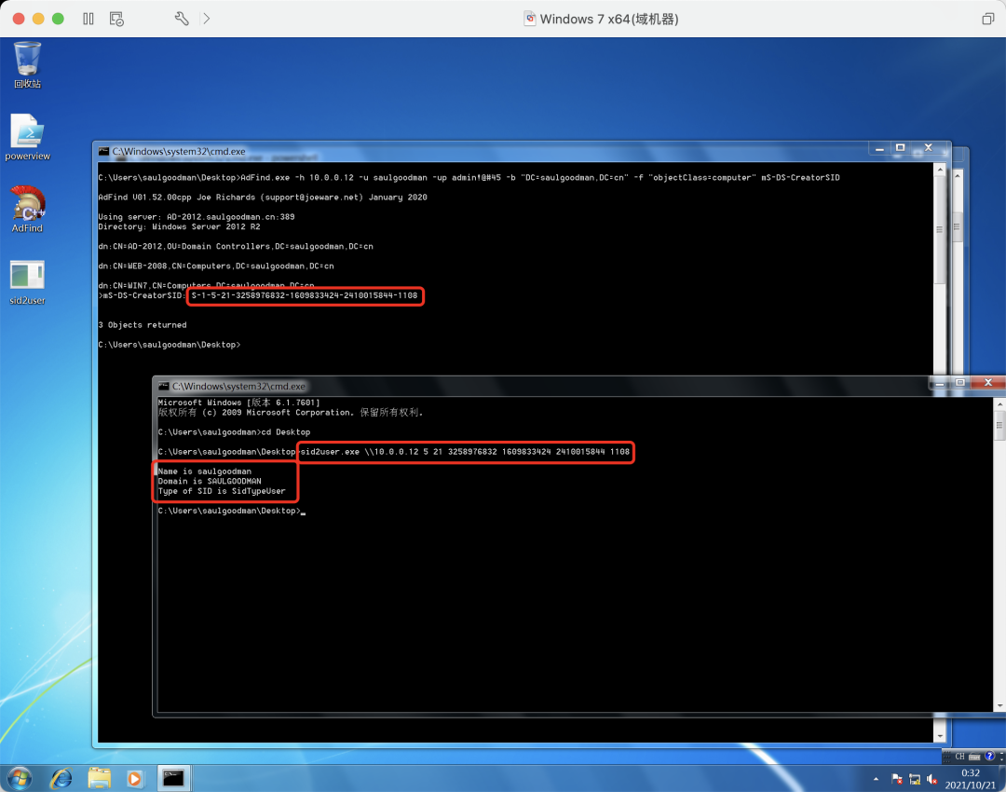Open system menu icon of back cmd window

click(x=103, y=152)
